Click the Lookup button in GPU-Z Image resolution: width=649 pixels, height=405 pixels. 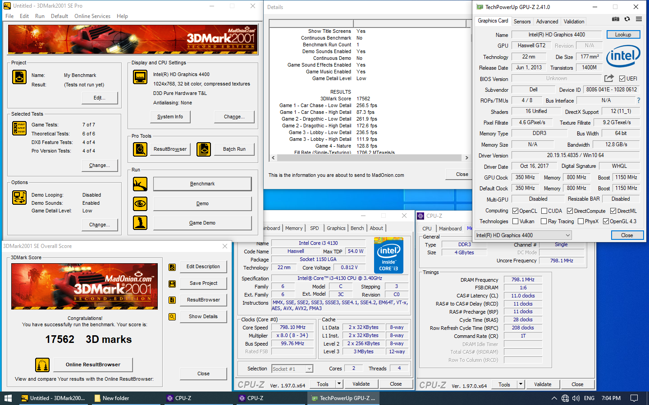[x=623, y=35]
